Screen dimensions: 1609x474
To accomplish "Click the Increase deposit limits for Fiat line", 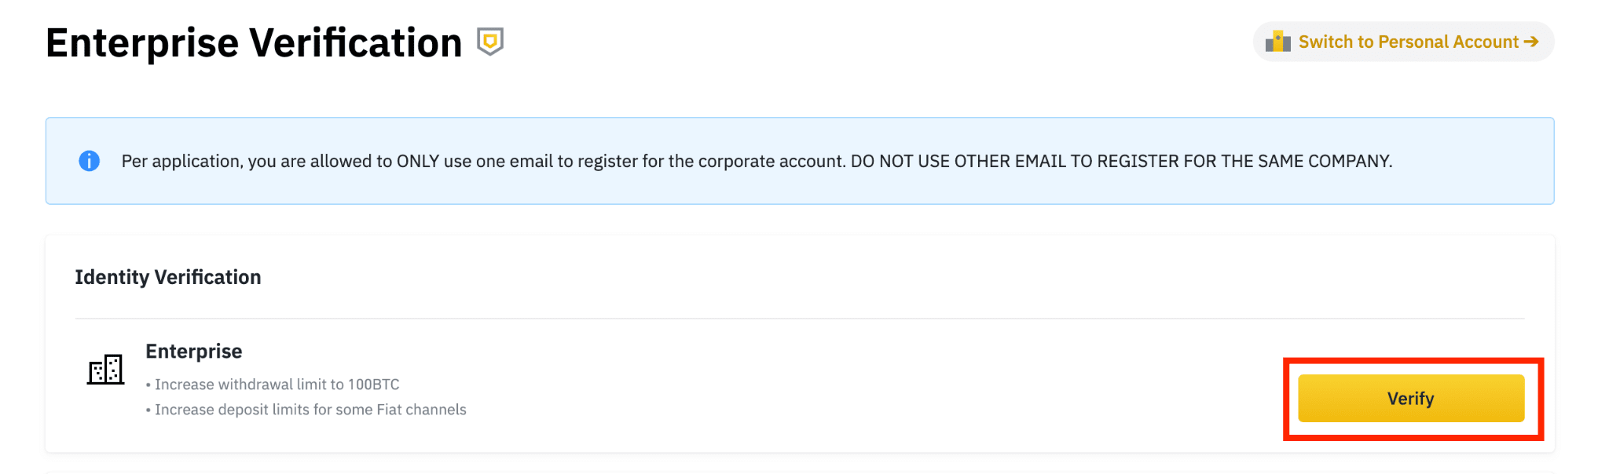I will tap(306, 410).
